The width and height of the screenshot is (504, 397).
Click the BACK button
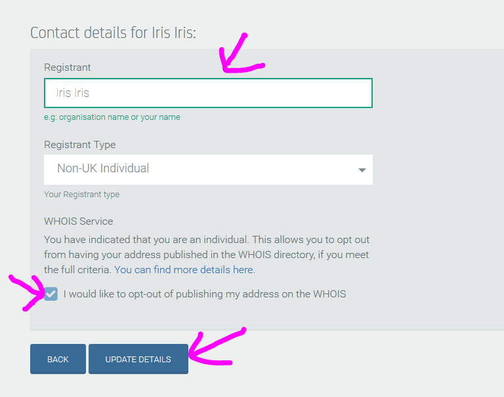58,359
